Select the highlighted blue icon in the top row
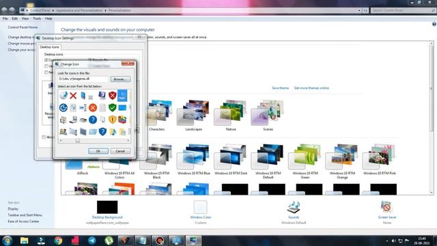437x246 pixels. click(122, 96)
